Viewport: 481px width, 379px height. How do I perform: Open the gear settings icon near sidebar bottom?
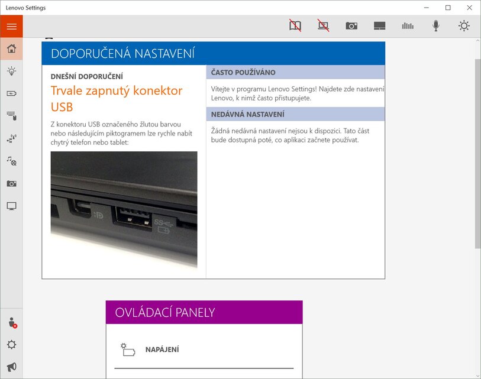(11, 344)
